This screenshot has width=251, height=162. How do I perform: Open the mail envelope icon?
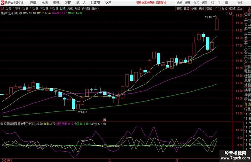click(x=226, y=3)
